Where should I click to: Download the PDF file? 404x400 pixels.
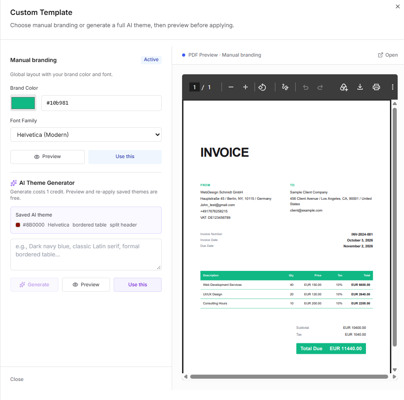[x=360, y=87]
